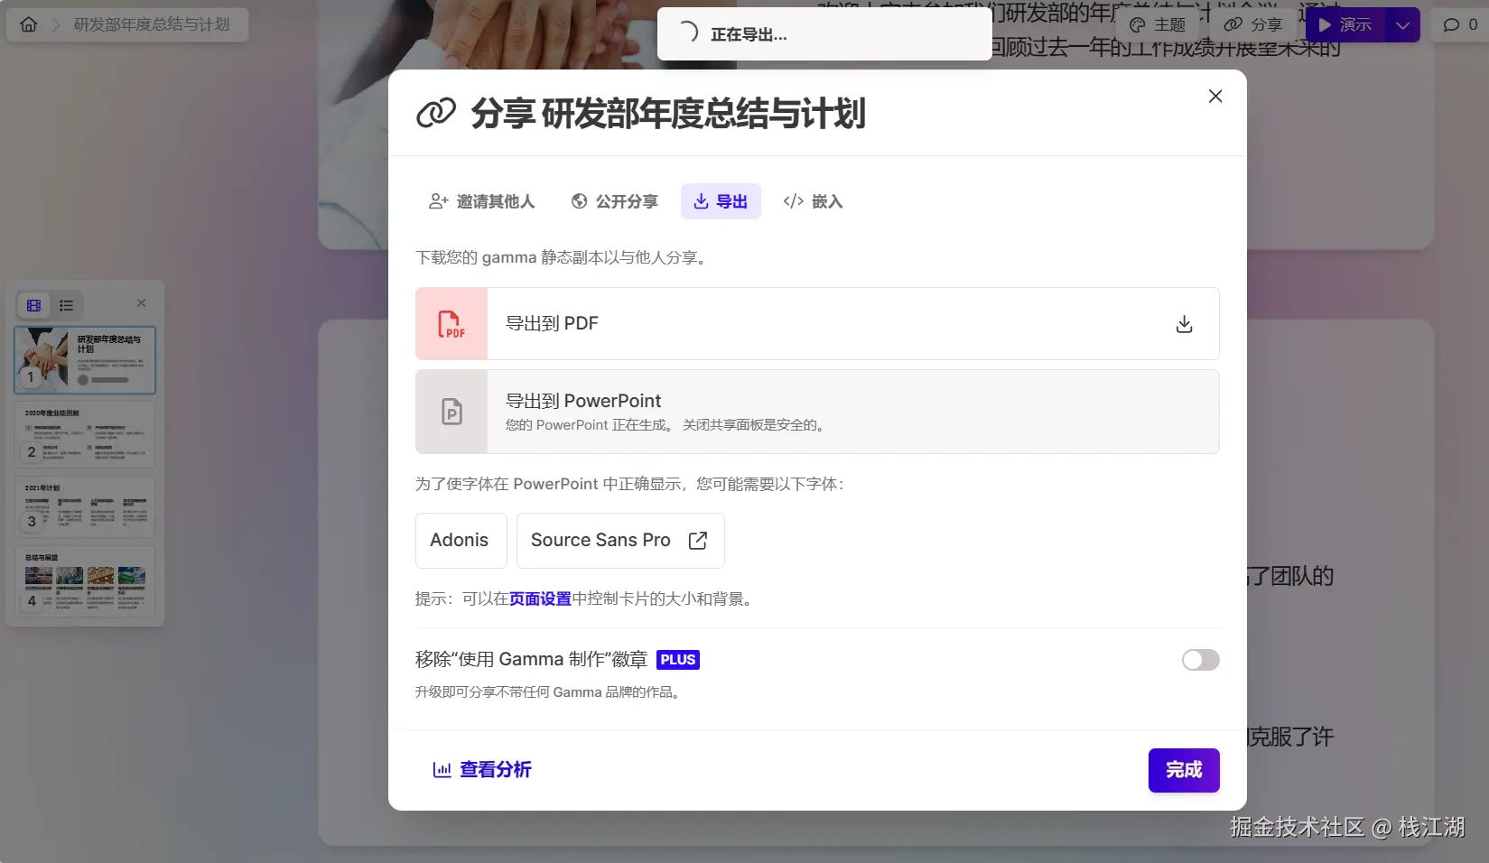The image size is (1489, 863).
Task: Switch sidebar to list outline view
Action: 67,305
